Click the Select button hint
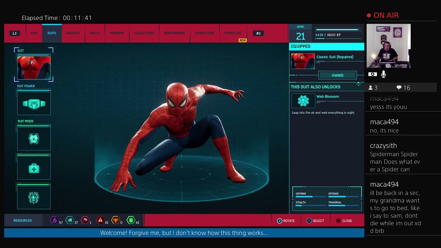 315,221
